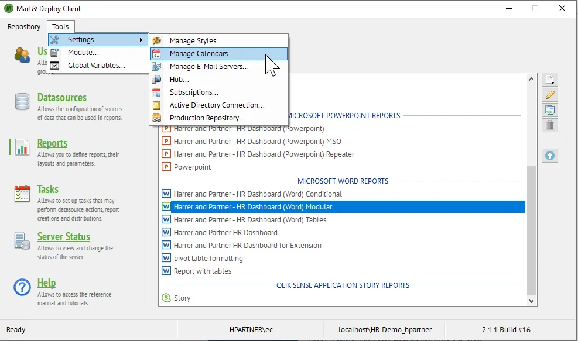Click the Active Directory Connection icon

[x=157, y=105]
